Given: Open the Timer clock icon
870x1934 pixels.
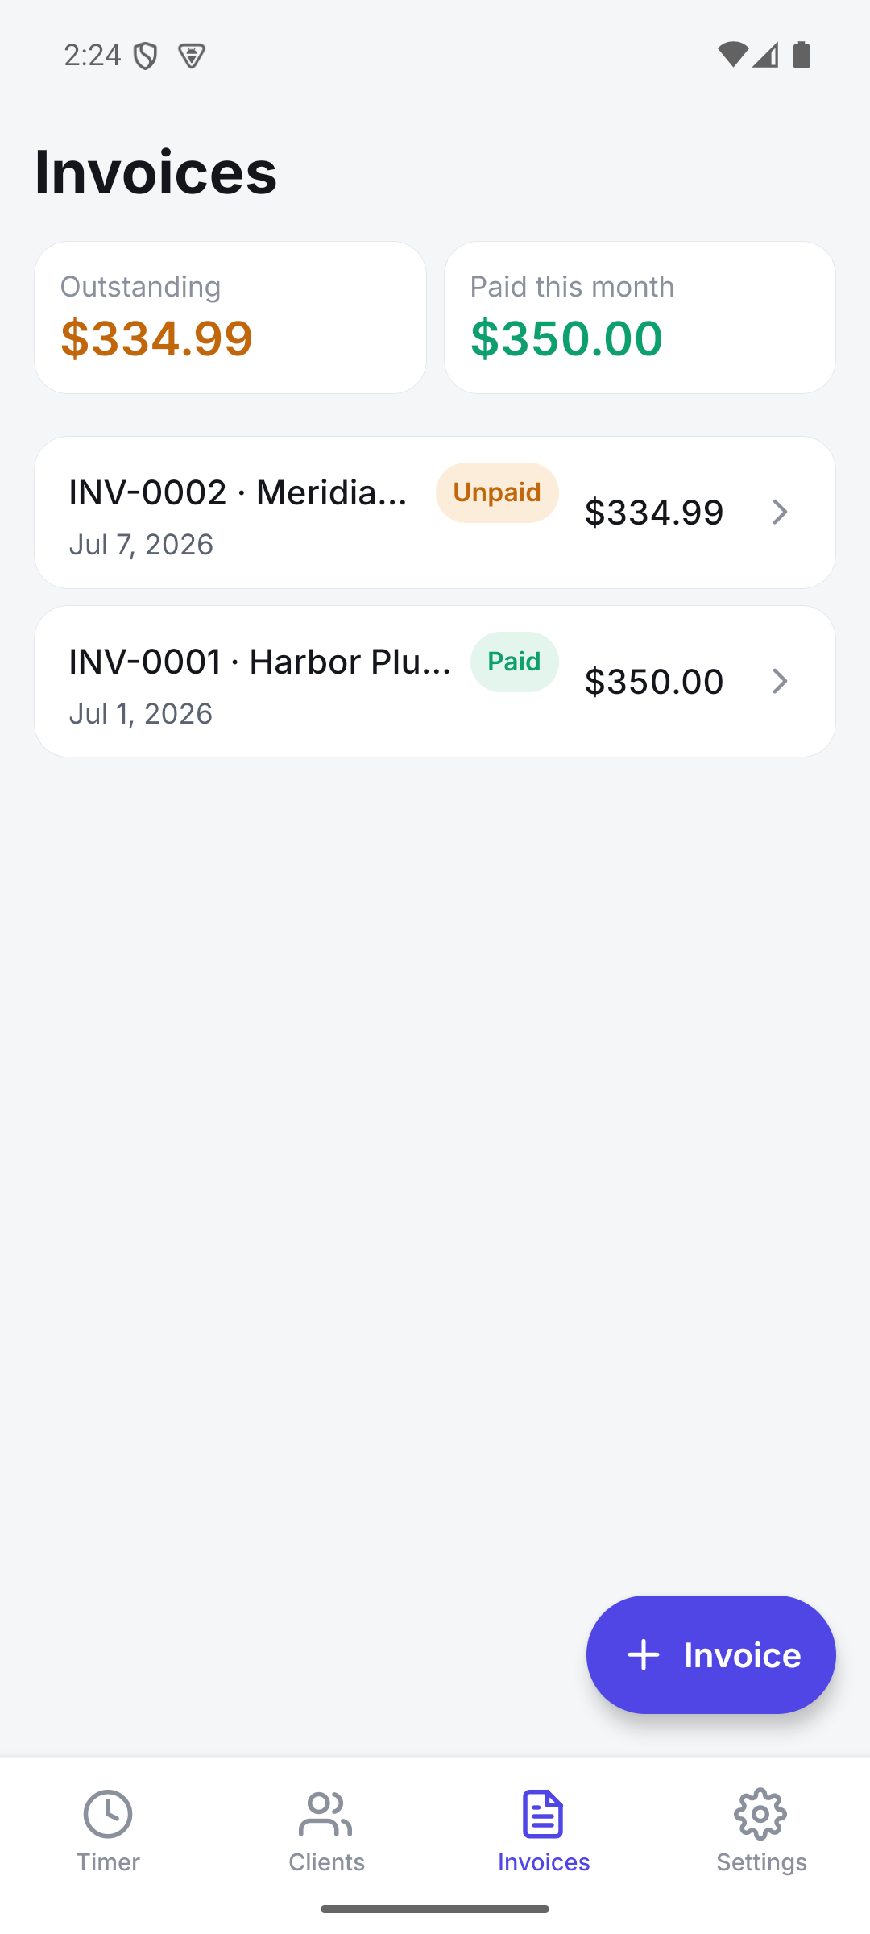Looking at the screenshot, I should point(108,1815).
